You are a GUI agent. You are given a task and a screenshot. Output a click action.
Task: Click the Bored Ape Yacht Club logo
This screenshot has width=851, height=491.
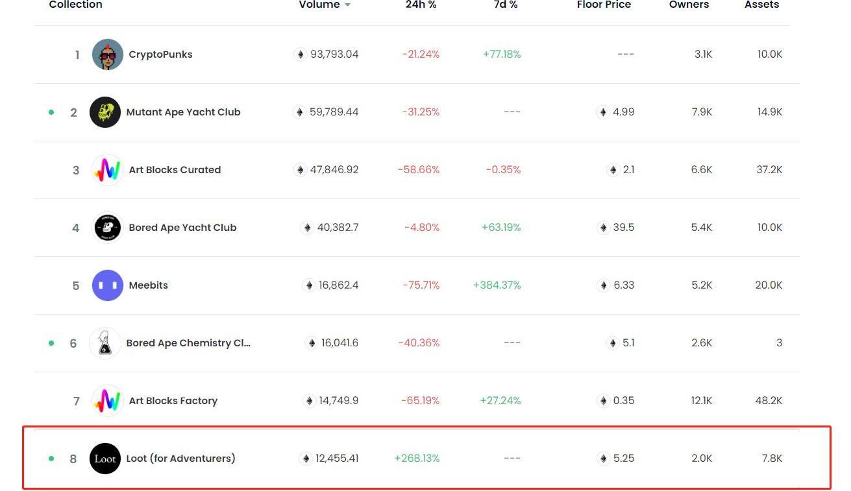tap(108, 228)
